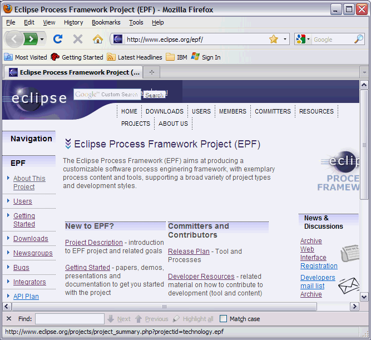Open the list all tabs dropdown

click(364, 72)
